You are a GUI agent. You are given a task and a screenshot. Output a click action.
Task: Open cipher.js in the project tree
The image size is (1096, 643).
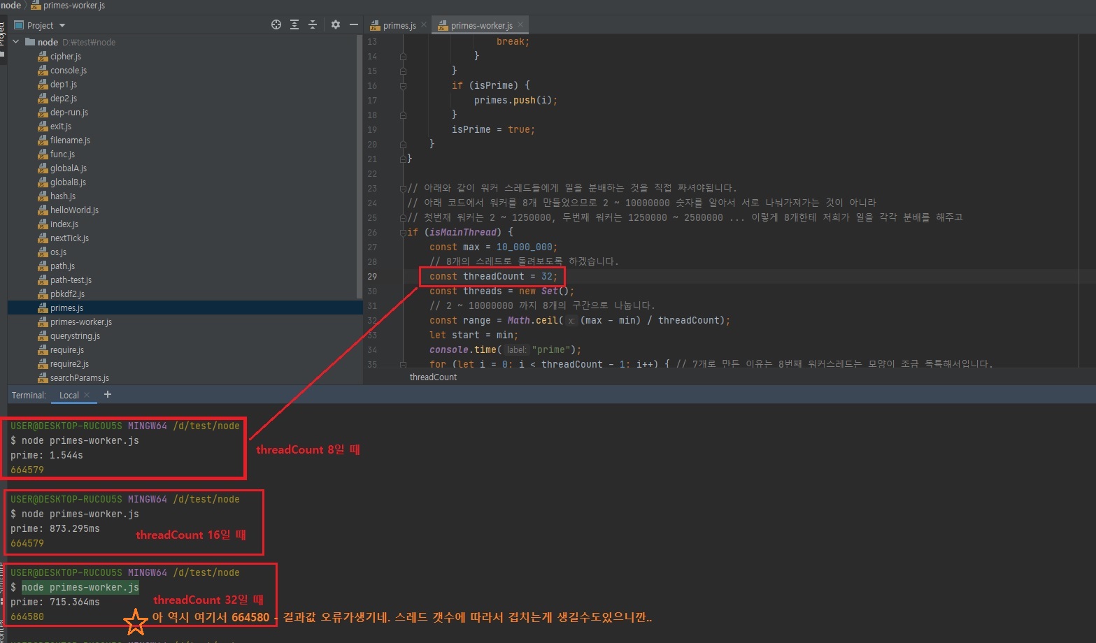(x=66, y=56)
